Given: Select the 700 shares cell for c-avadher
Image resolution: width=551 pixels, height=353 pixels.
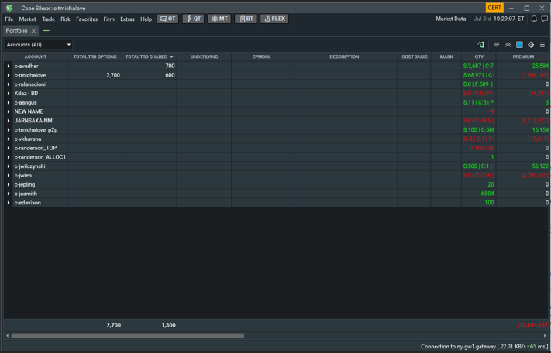Looking at the screenshot, I should click(x=150, y=66).
